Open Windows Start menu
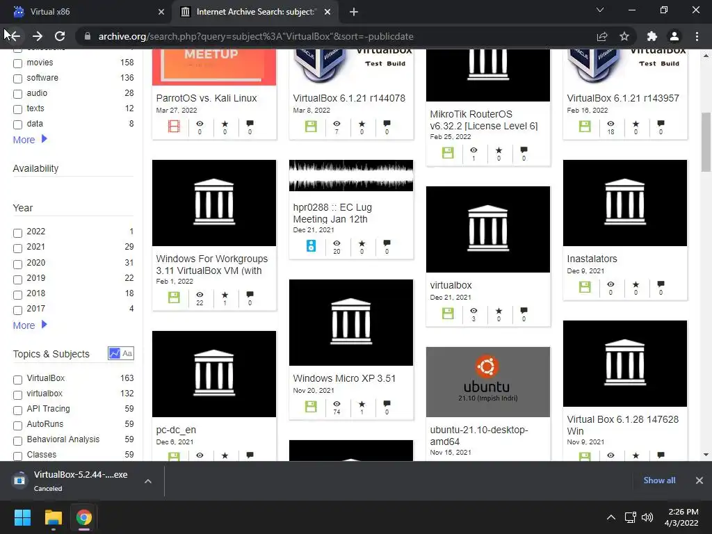 (22, 517)
